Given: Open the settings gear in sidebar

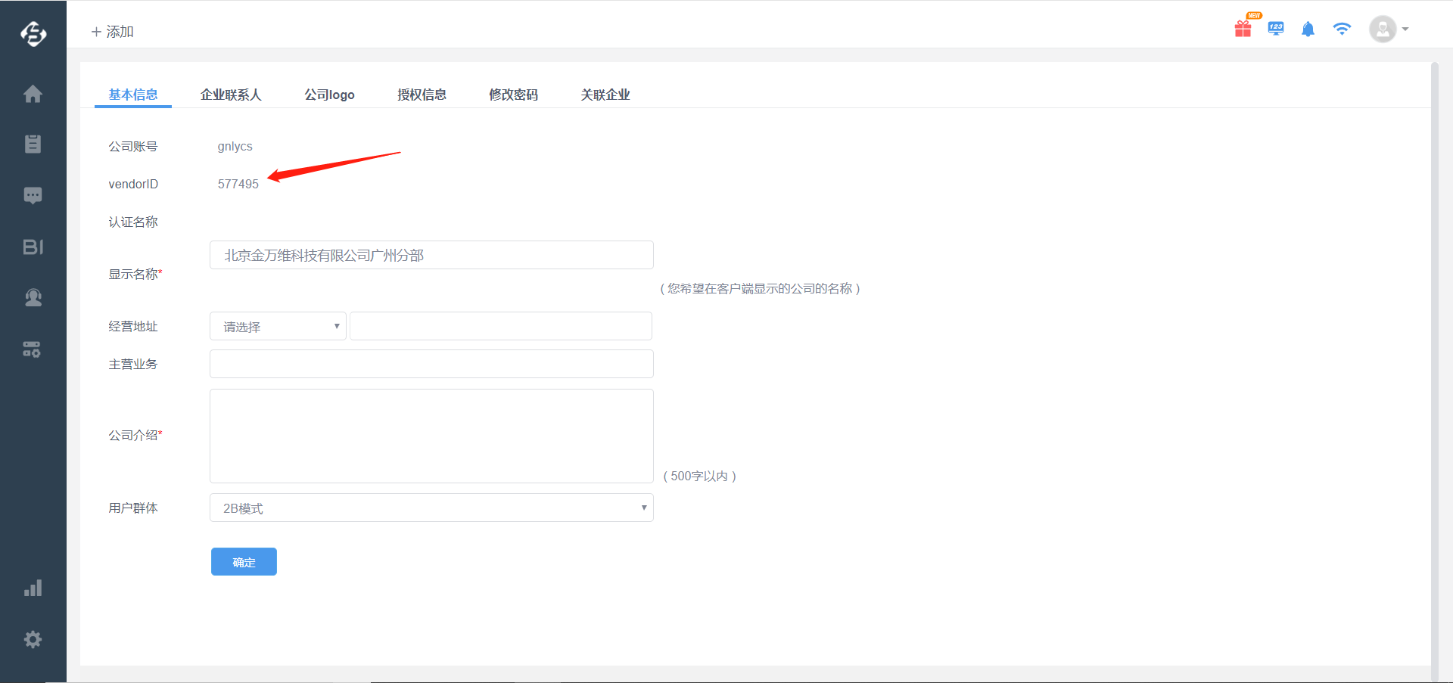Looking at the screenshot, I should (x=33, y=640).
